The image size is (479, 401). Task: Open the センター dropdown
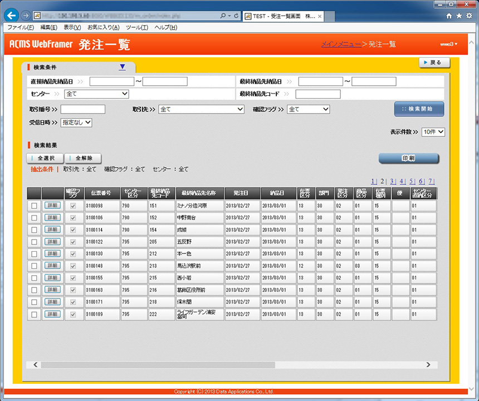[x=96, y=94]
